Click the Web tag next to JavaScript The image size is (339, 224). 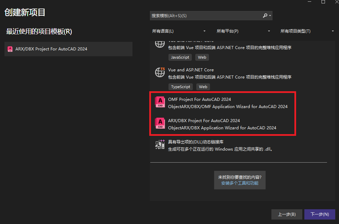click(202, 57)
